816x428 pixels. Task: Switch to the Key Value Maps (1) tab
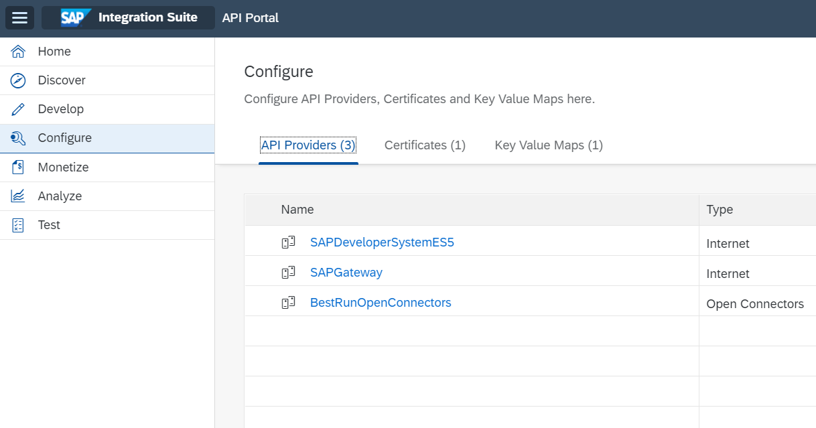[x=549, y=145]
